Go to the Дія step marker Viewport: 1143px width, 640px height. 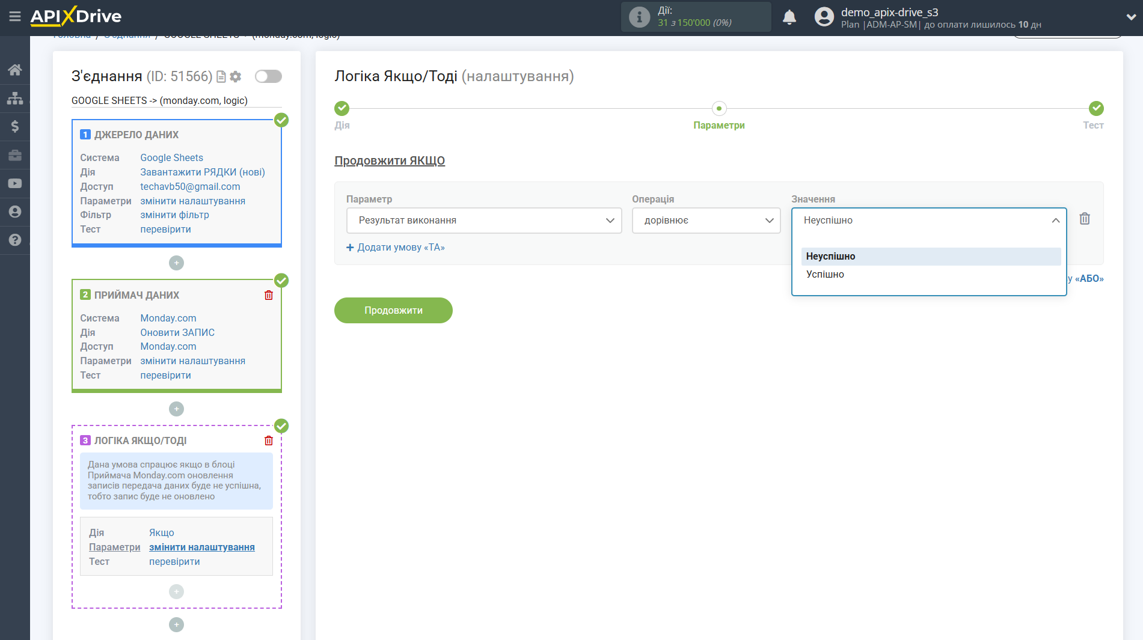click(x=342, y=109)
